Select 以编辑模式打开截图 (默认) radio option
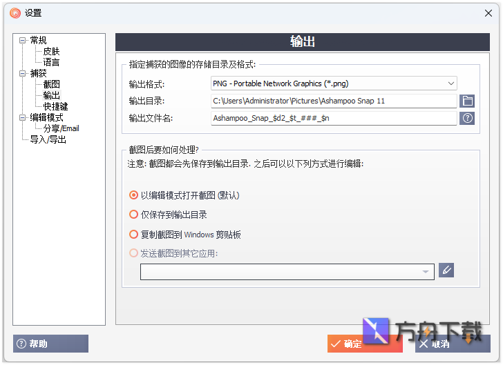The height and width of the screenshot is (365, 503). coord(184,195)
